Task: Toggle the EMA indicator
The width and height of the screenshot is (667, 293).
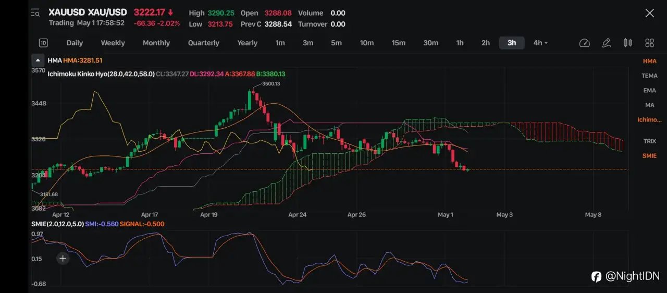Action: click(x=649, y=90)
